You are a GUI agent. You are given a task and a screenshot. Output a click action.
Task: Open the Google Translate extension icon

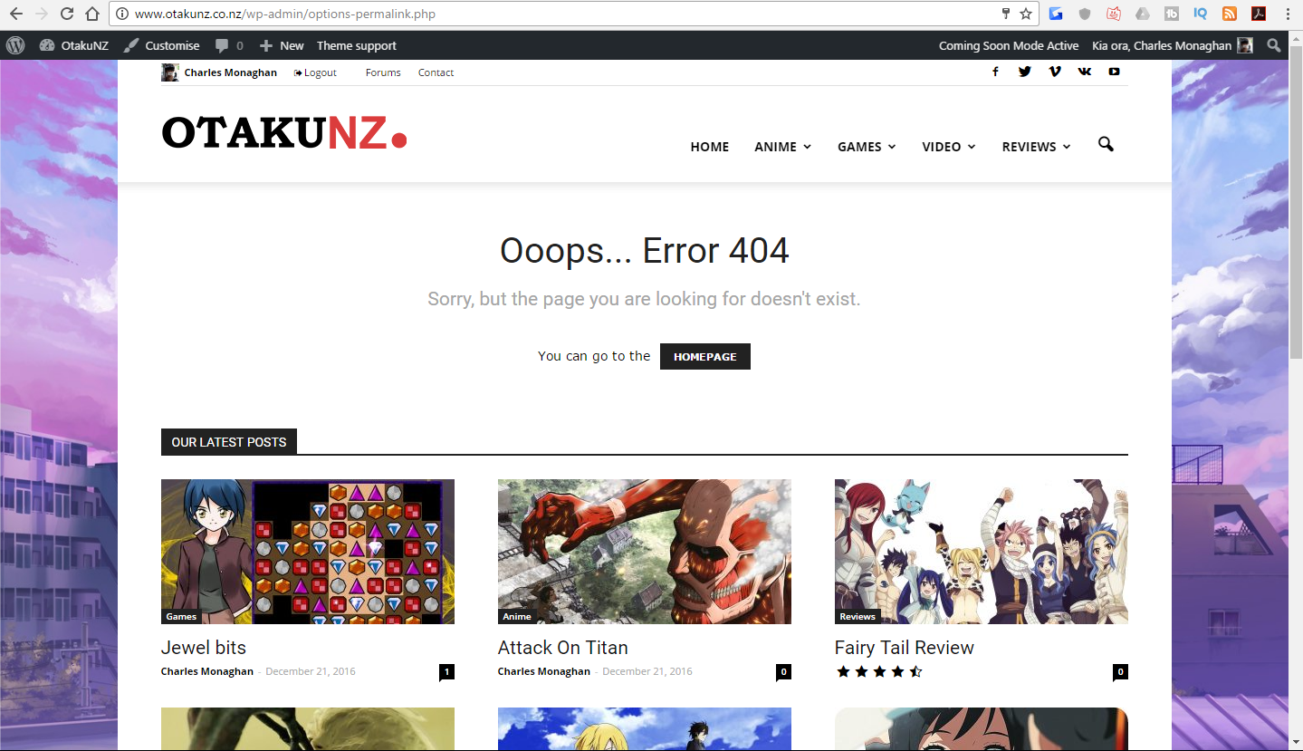pyautogui.click(x=1056, y=14)
